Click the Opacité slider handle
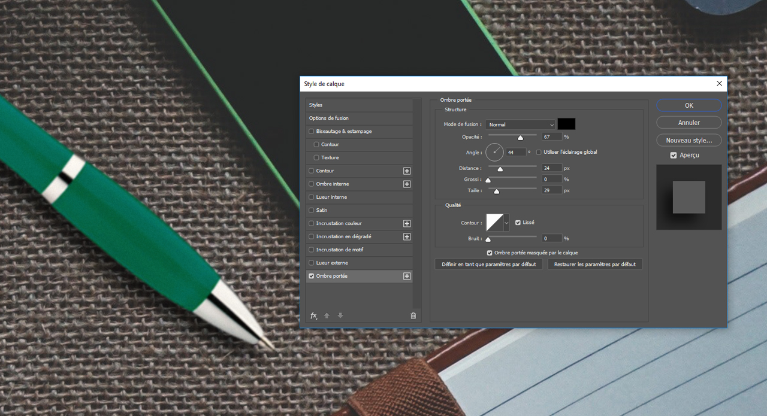This screenshot has width=767, height=416. (x=520, y=138)
